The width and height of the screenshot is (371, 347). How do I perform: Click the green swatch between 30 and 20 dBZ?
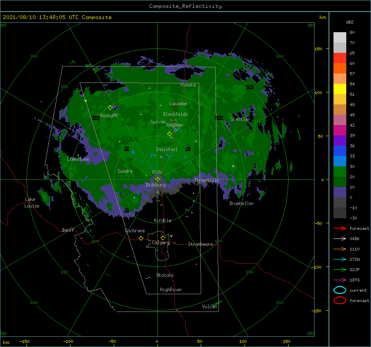click(x=340, y=172)
